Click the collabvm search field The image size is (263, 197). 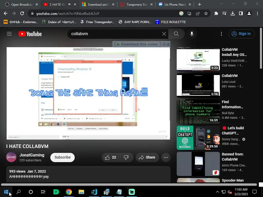pyautogui.click(x=116, y=34)
